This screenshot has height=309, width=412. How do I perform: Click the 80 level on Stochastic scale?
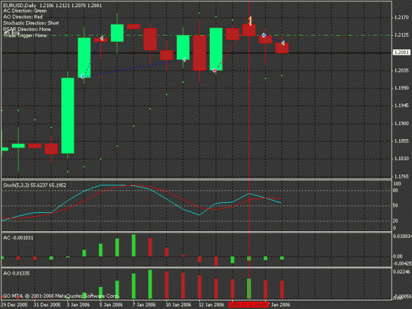click(395, 190)
